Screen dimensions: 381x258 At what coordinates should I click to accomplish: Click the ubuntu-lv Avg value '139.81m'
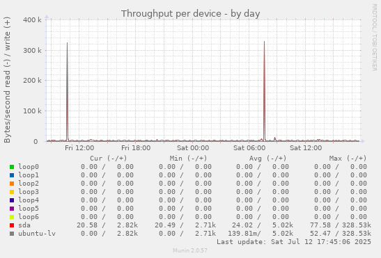click(x=243, y=234)
